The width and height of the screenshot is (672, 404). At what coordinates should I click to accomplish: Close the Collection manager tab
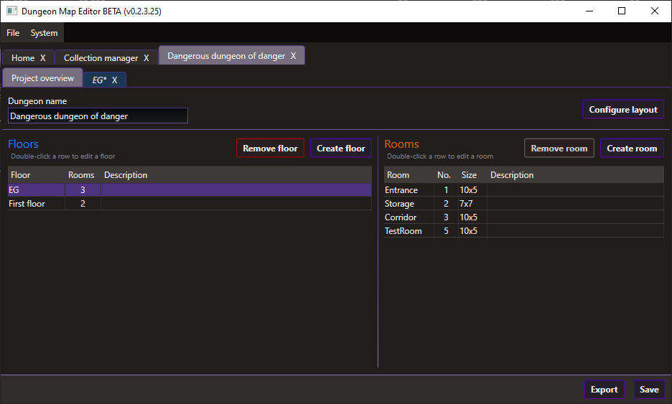click(146, 58)
